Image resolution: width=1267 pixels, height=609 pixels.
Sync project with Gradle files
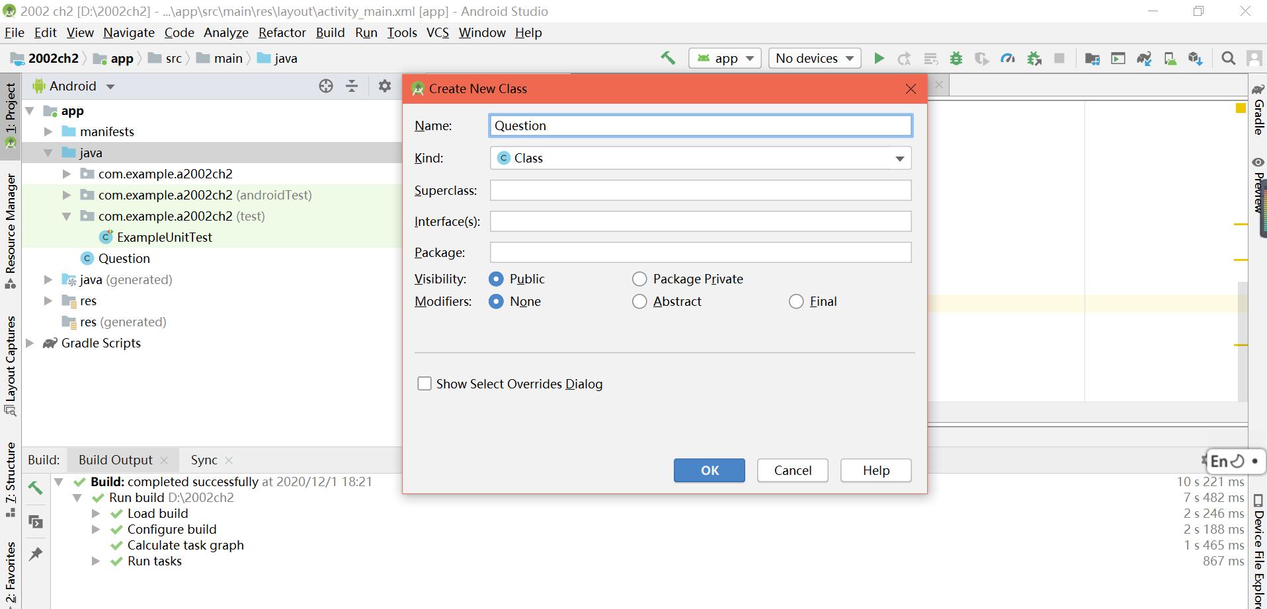click(1144, 58)
